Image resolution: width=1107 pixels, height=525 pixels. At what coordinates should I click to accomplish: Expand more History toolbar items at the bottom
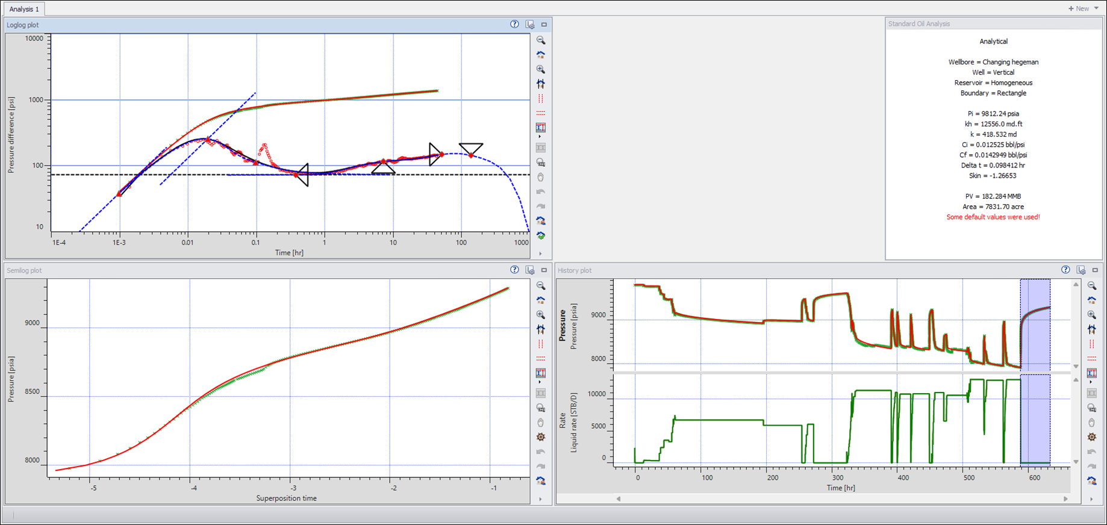coord(1091,499)
